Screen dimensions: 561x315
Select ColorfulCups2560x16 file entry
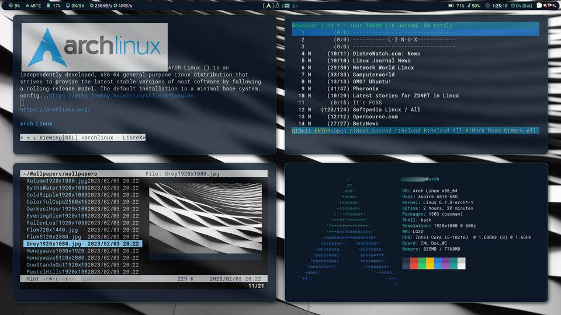82,202
